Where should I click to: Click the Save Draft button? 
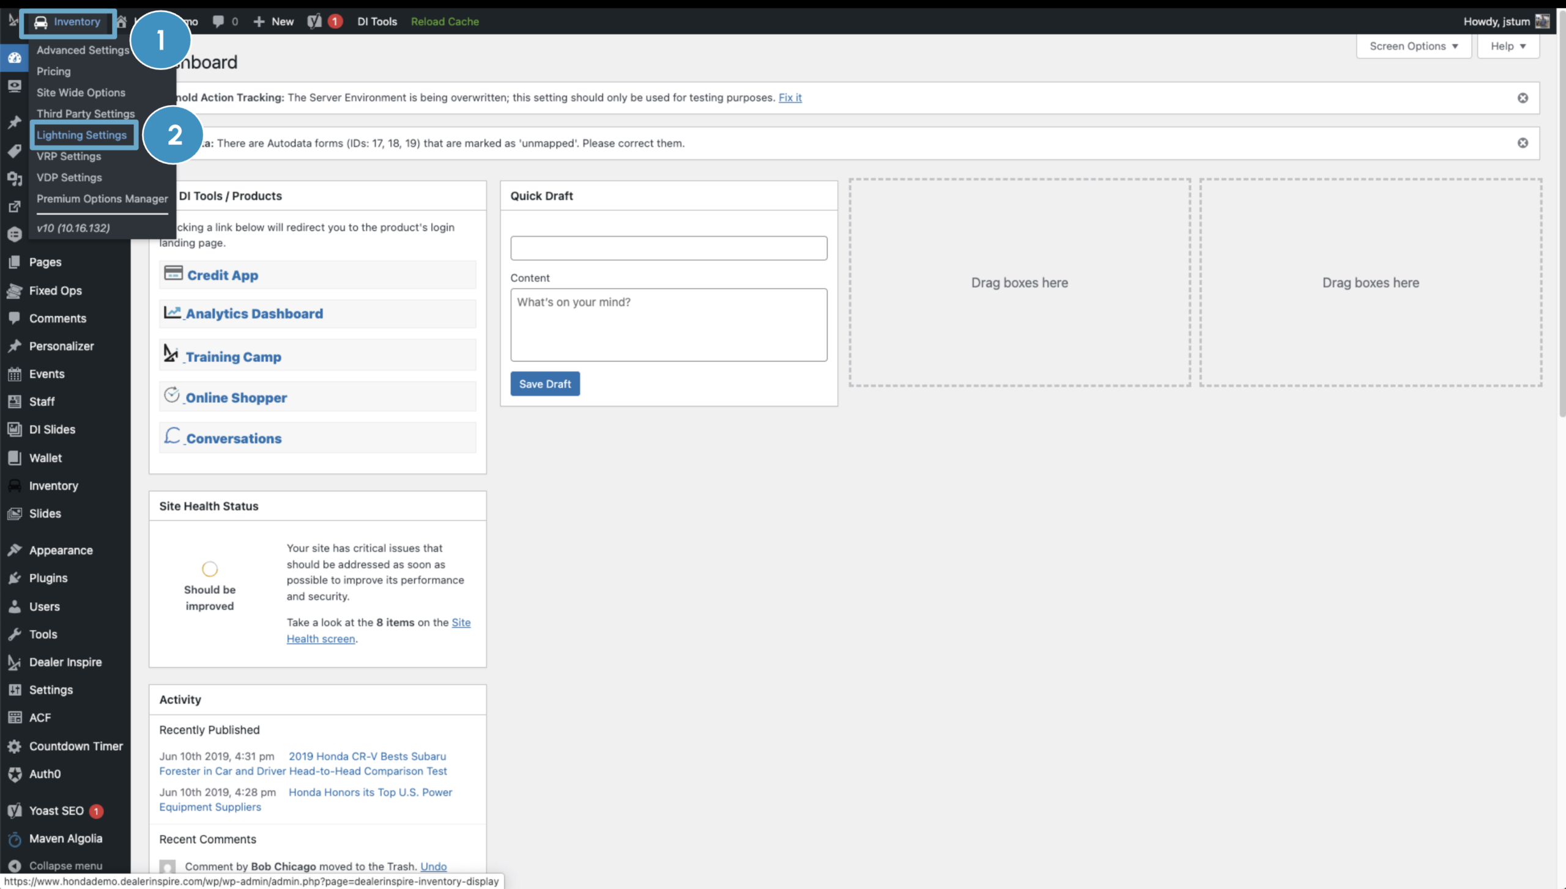(545, 384)
